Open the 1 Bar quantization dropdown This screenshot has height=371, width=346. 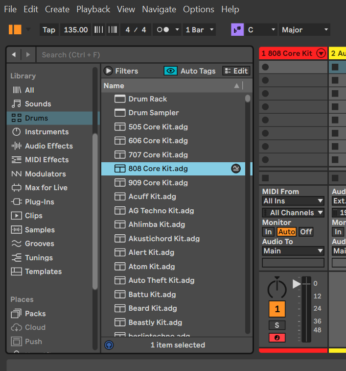[199, 30]
